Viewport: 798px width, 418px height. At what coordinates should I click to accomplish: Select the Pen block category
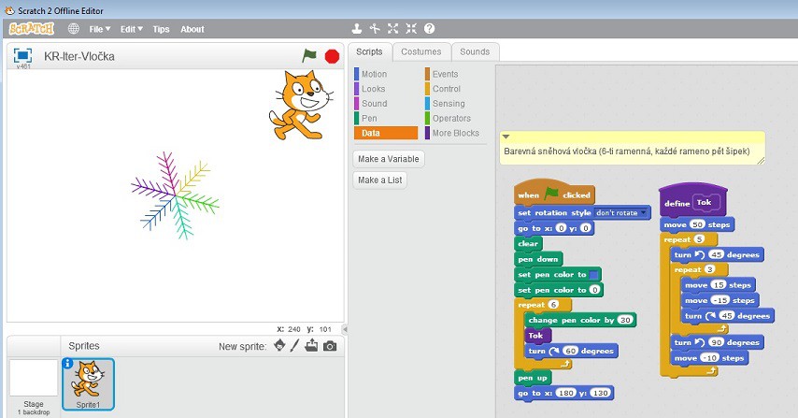[369, 118]
